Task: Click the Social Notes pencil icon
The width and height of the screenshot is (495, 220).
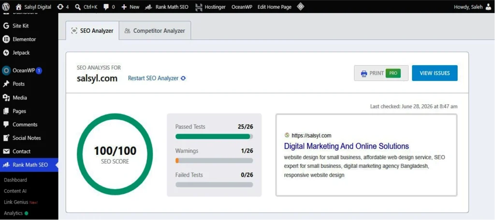Action: point(6,138)
